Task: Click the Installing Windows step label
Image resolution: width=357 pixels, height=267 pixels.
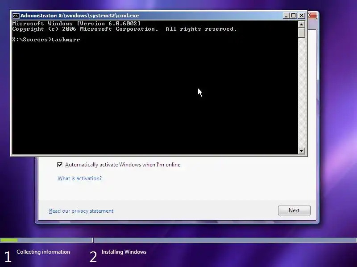Action: tap(124, 252)
